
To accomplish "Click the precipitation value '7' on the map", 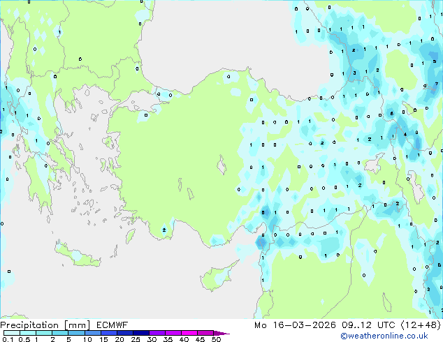I will (437, 84).
